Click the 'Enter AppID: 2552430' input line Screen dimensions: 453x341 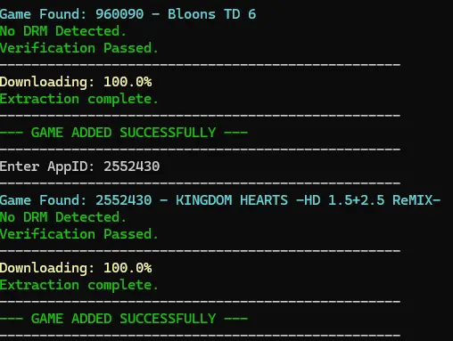(79, 166)
